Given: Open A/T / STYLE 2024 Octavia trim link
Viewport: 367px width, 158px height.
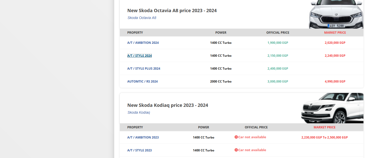Looking at the screenshot, I should point(140,56).
